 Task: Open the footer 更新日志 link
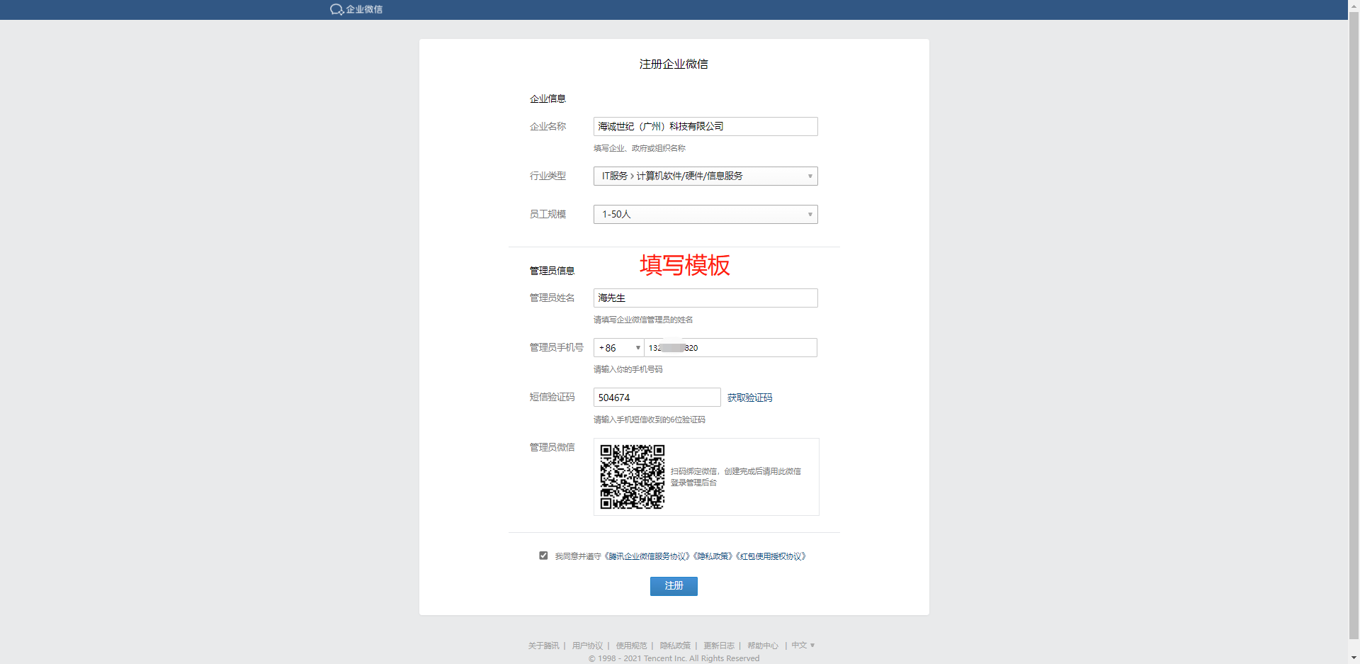click(719, 646)
